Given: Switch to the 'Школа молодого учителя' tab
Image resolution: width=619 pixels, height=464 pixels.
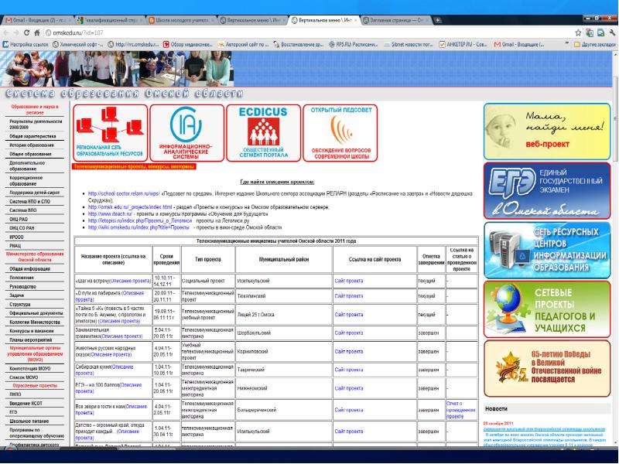Looking at the screenshot, I should (x=181, y=20).
